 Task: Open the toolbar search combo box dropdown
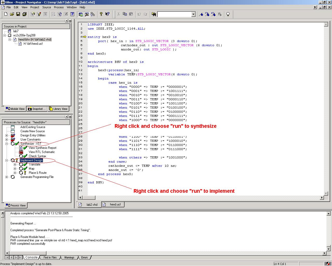(x=193, y=14)
